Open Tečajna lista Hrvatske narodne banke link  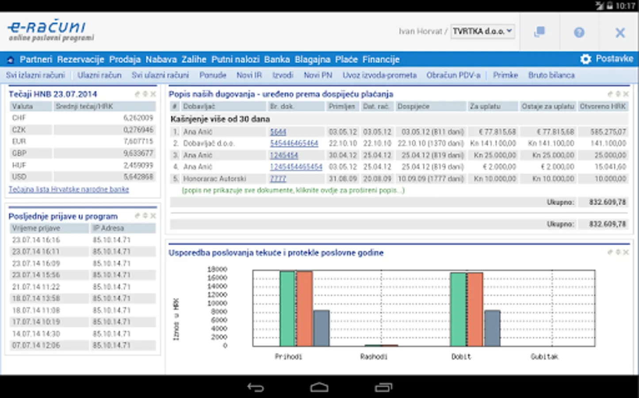tap(69, 189)
